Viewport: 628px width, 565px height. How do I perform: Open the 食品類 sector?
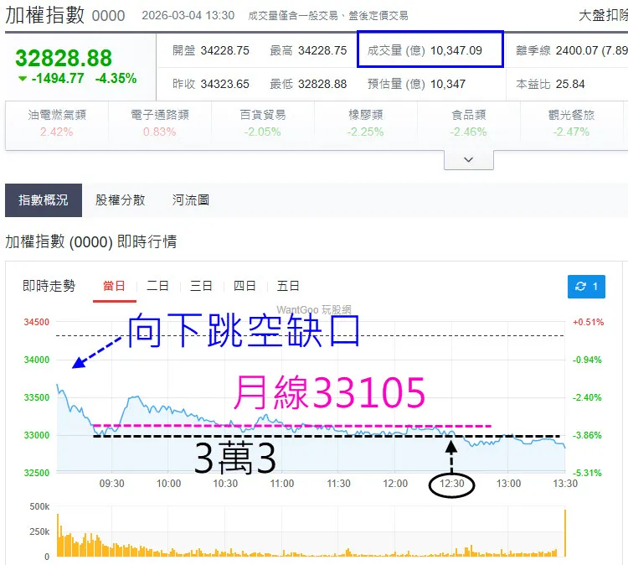(469, 123)
